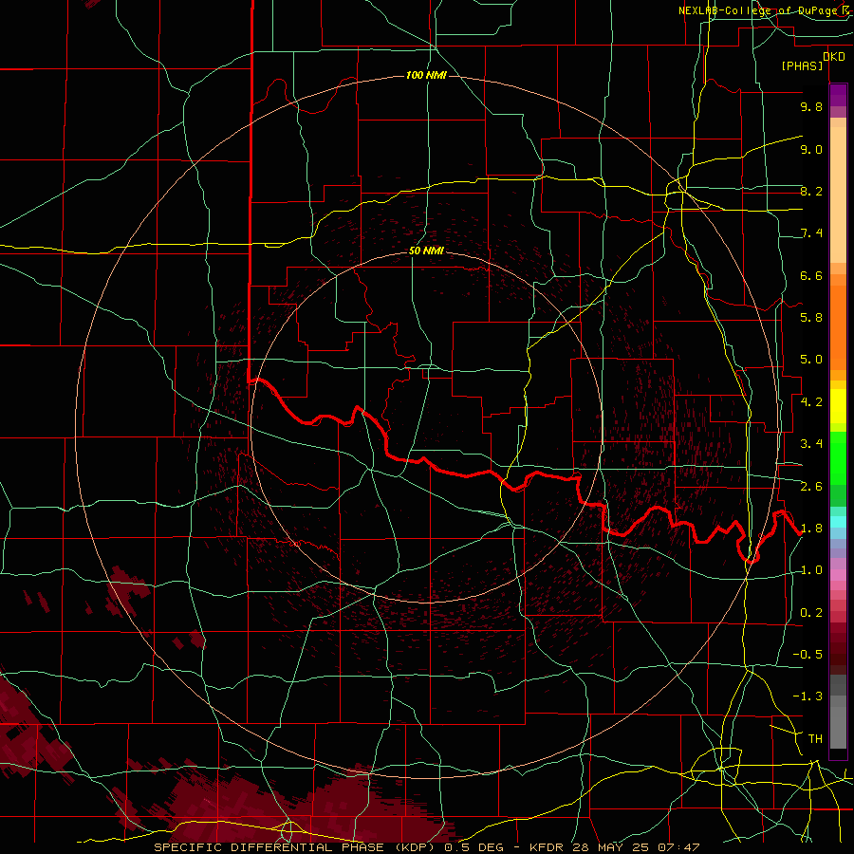Click the 2.6 value on the color scale
Image resolution: width=854 pixels, height=854 pixels.
[x=811, y=487]
